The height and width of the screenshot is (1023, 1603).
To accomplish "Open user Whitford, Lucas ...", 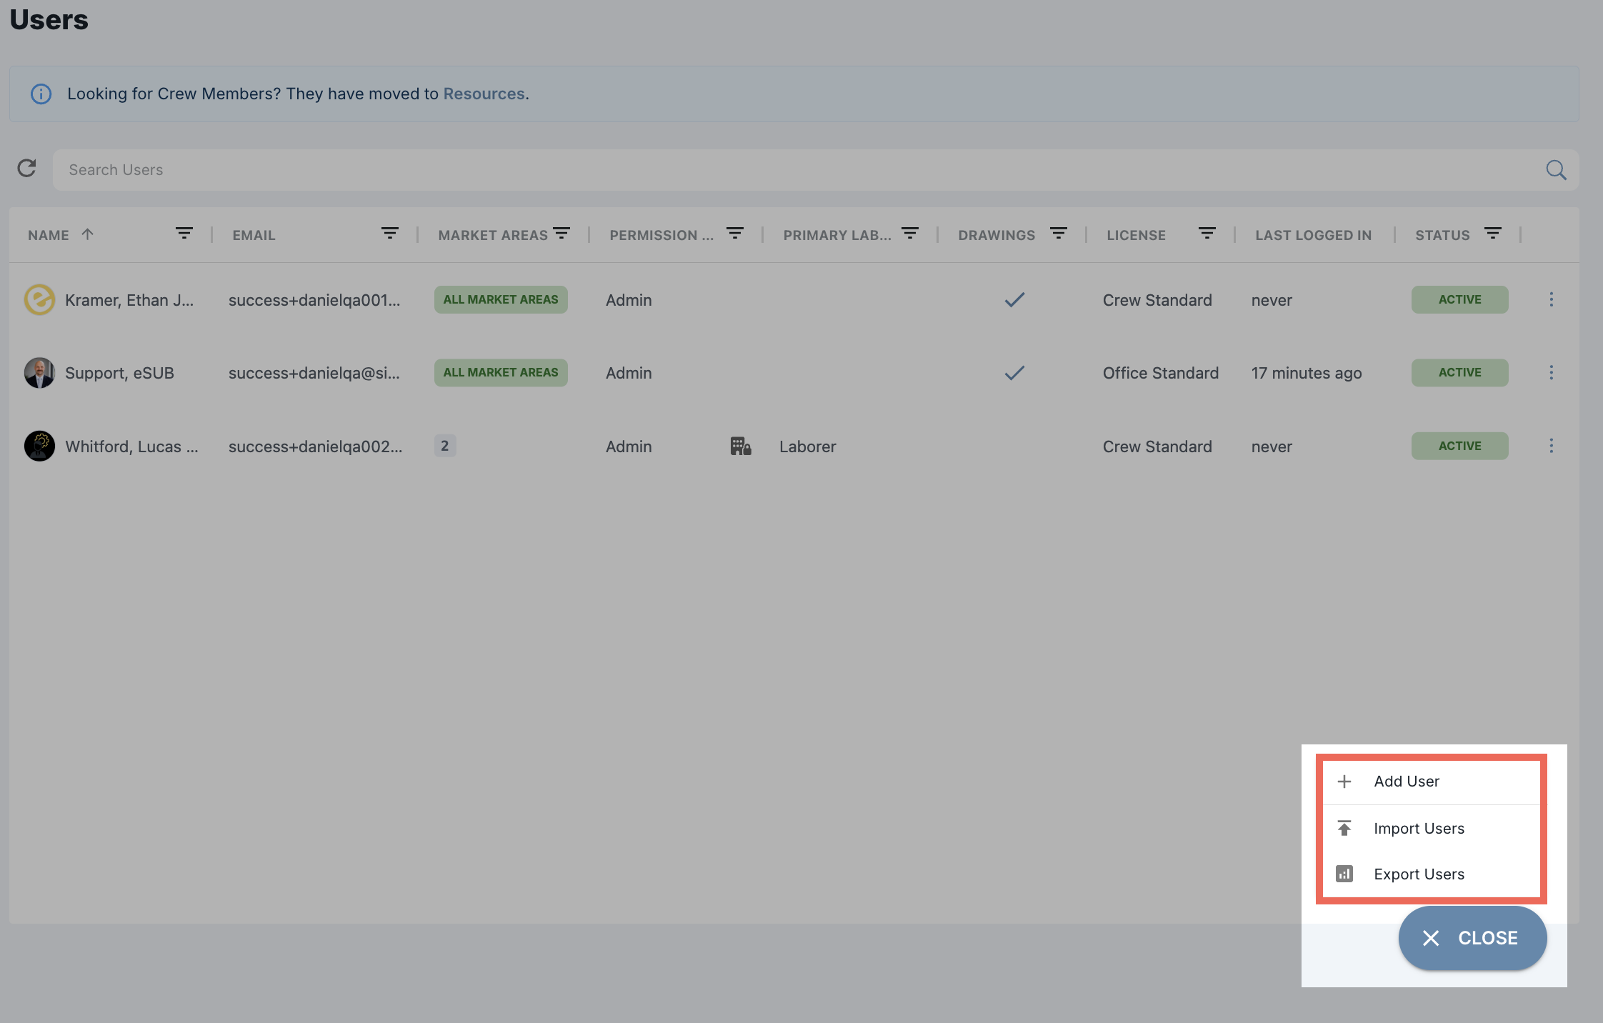I will click(131, 446).
